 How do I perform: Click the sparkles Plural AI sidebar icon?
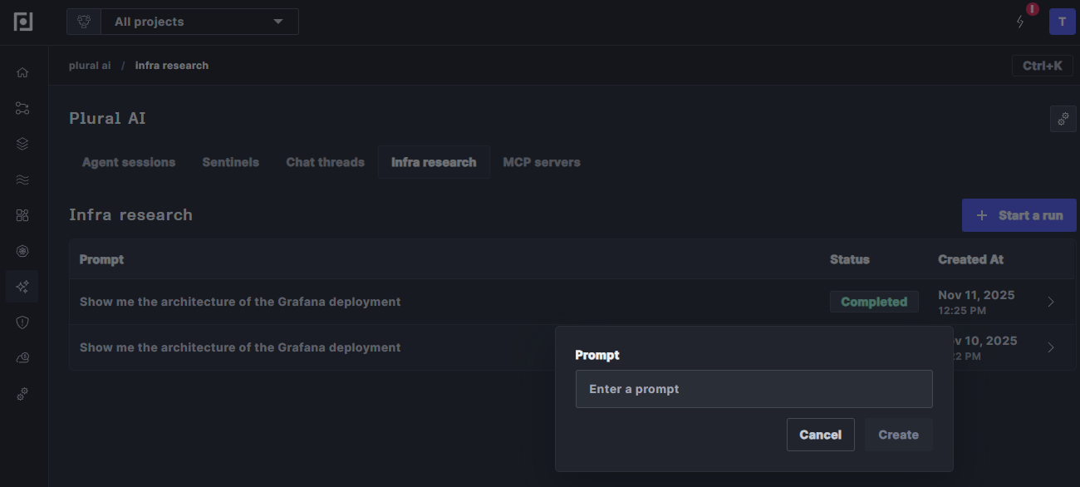point(22,287)
